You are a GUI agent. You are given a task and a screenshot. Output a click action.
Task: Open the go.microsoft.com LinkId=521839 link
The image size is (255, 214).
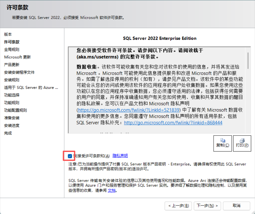click(129, 110)
